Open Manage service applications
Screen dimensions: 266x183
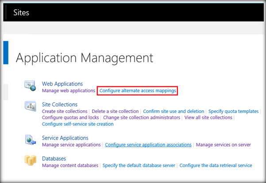[x=71, y=145]
